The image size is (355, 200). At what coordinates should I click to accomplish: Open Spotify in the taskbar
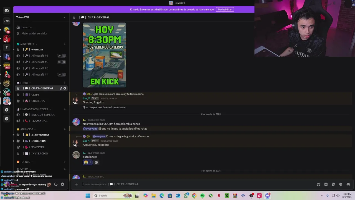pos(202,196)
